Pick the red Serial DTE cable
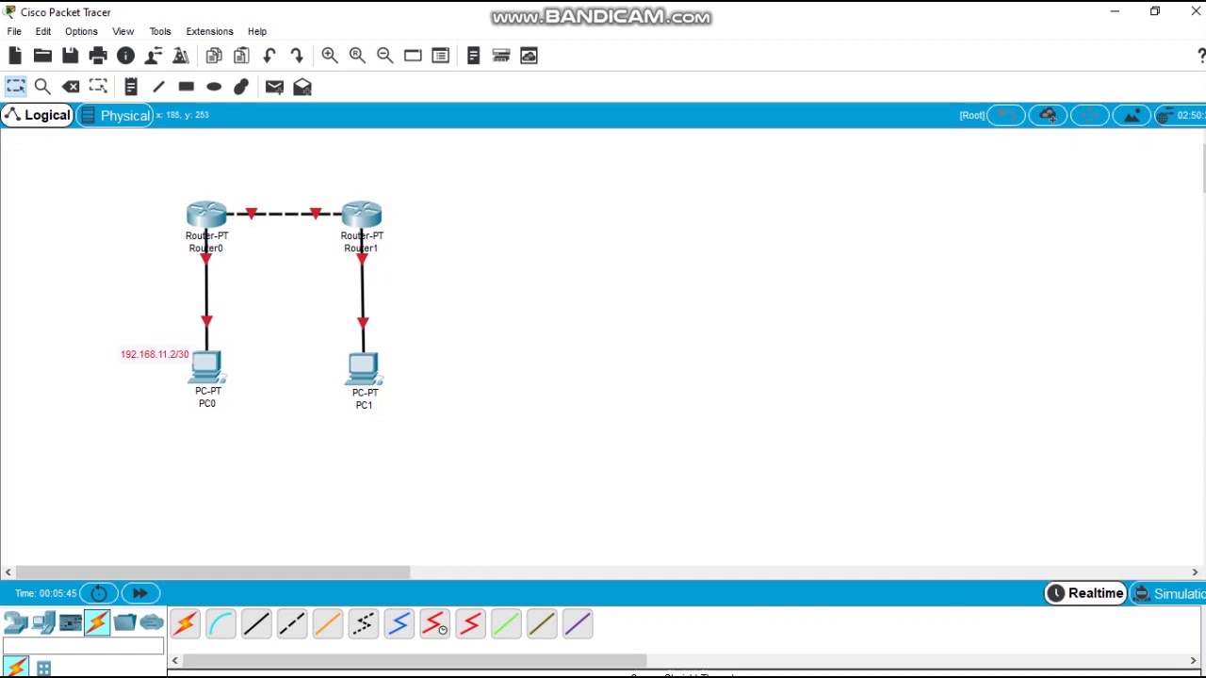Screen dimensions: 1206x678 coord(471,623)
